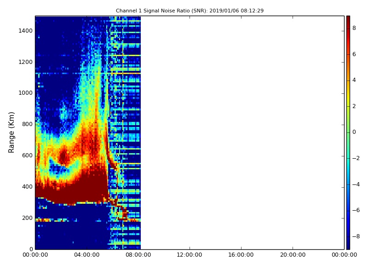
Task: Click the empty white plot region after 08:00
Action: 242,132
